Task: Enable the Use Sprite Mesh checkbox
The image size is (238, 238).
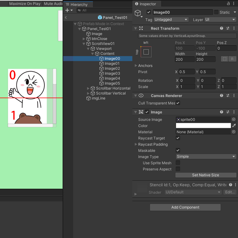Action: coord(178,163)
